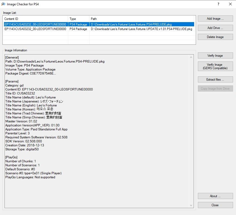The image size is (236, 215).
Task: Click the Content ID line under [Params]
Action: [x=49, y=89]
